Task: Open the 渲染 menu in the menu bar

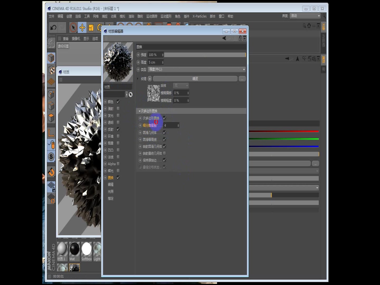Action: pos(131,16)
